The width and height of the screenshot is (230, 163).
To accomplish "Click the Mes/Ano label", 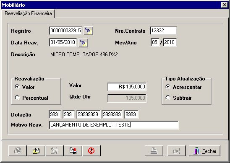I will [126, 43].
